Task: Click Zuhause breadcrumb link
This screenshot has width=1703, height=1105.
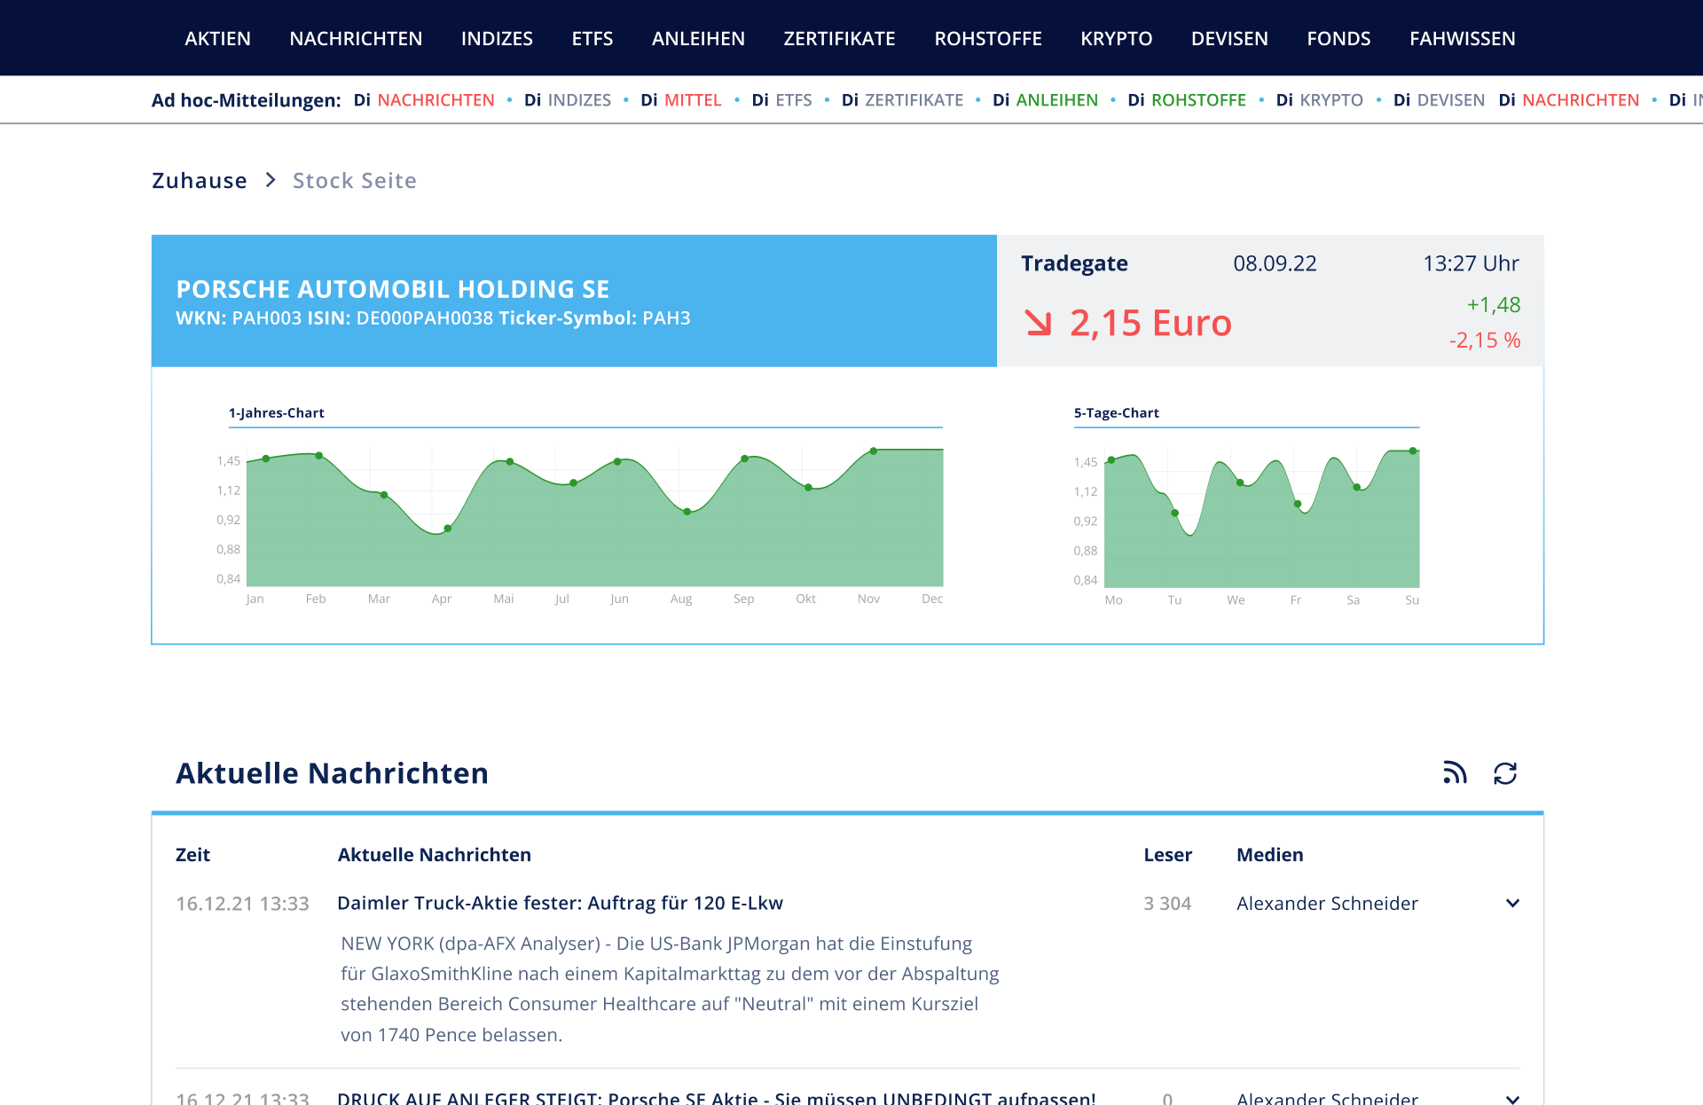Action: click(200, 180)
